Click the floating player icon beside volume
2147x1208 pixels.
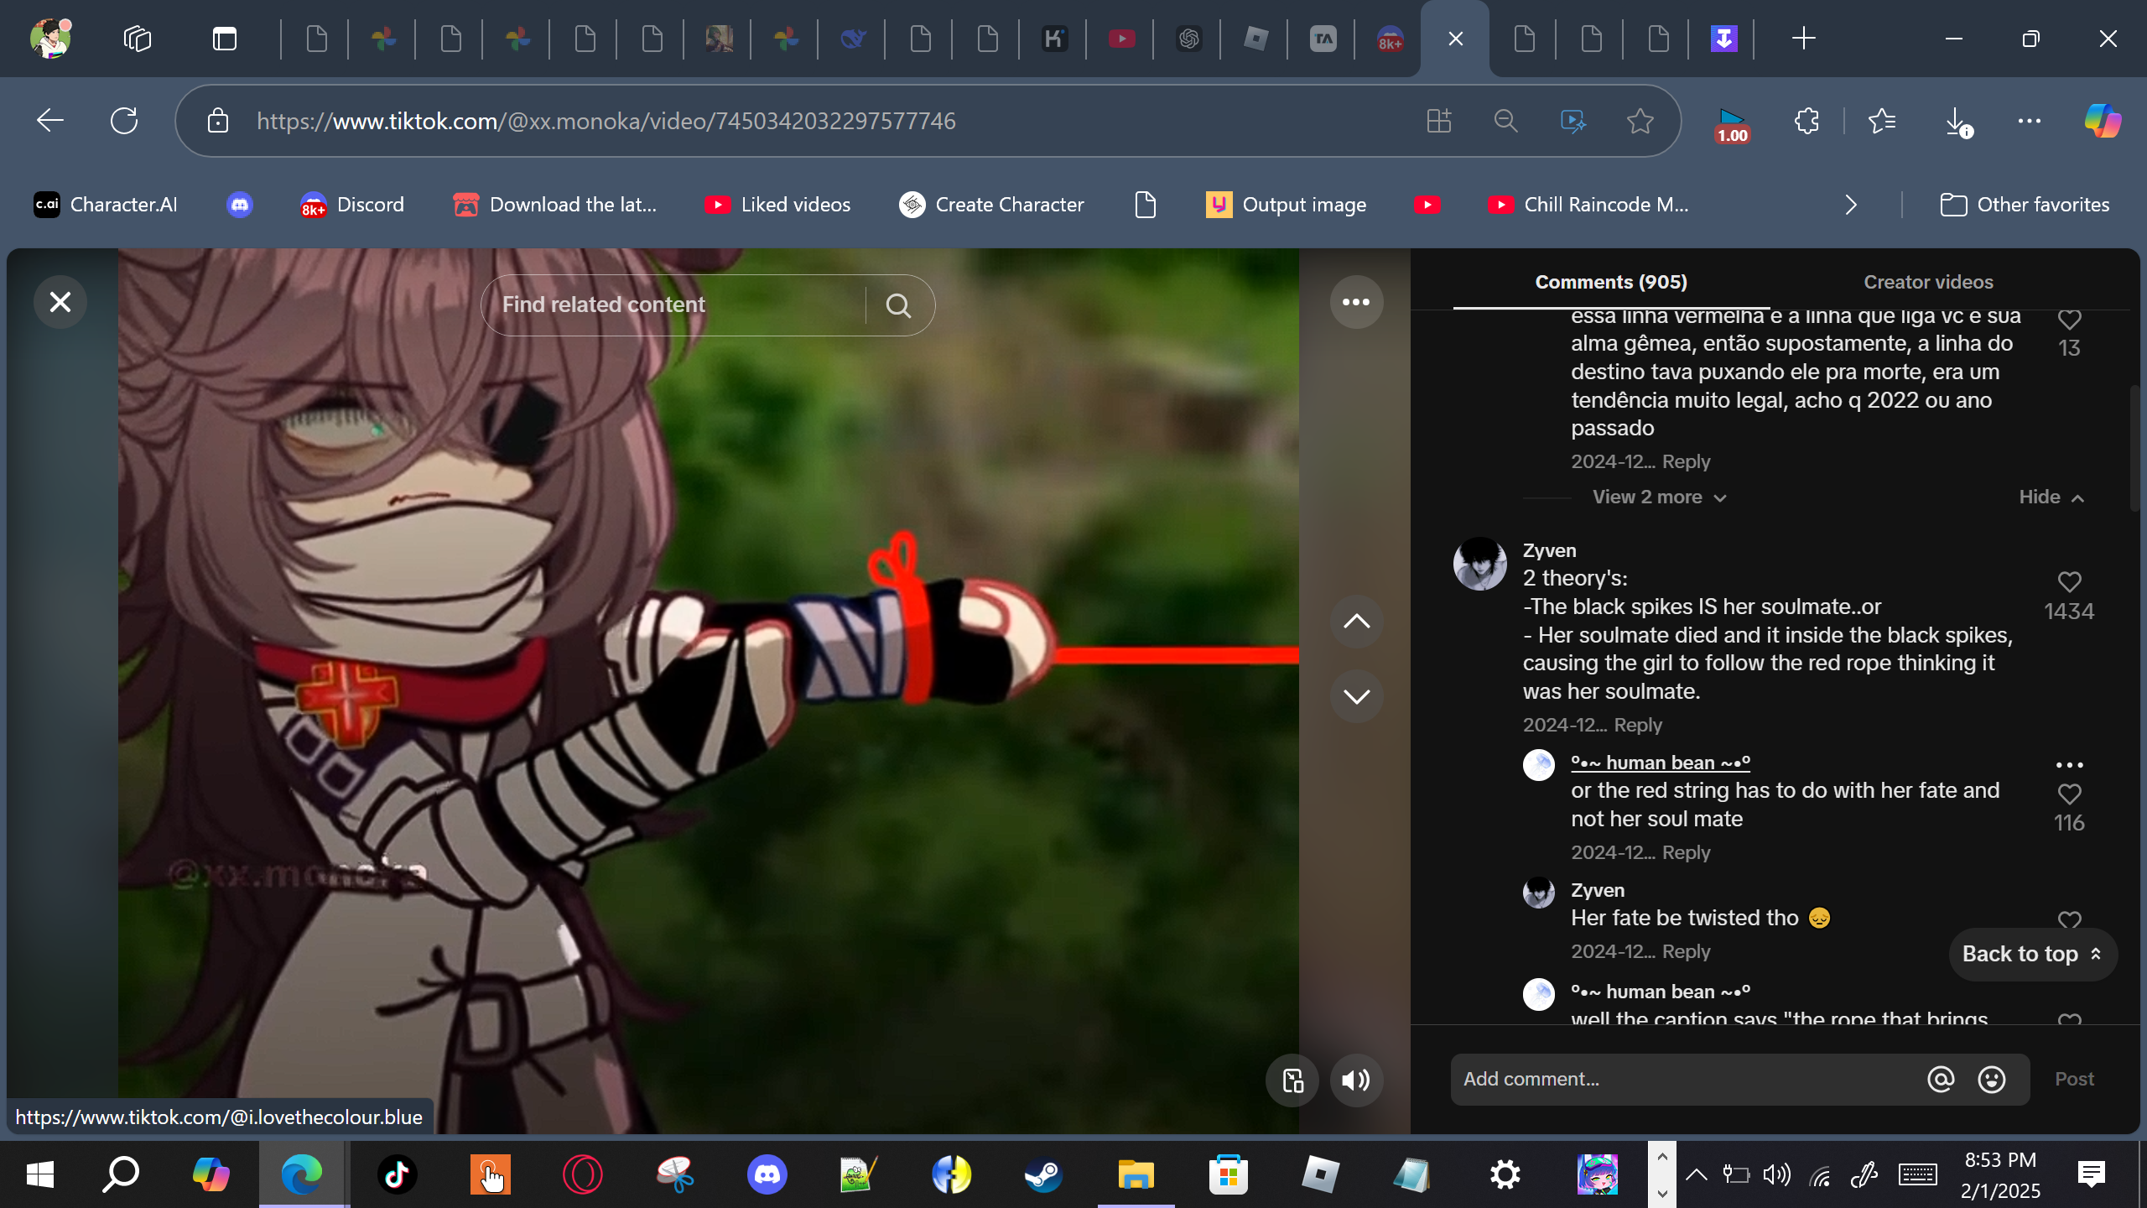(1292, 1080)
